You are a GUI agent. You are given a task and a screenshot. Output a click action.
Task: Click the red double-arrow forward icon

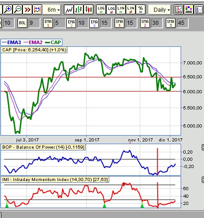(27, 9)
